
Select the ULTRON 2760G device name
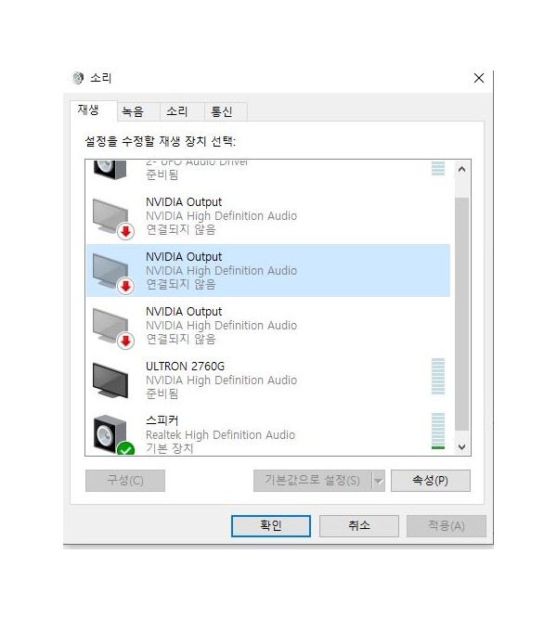click(186, 367)
